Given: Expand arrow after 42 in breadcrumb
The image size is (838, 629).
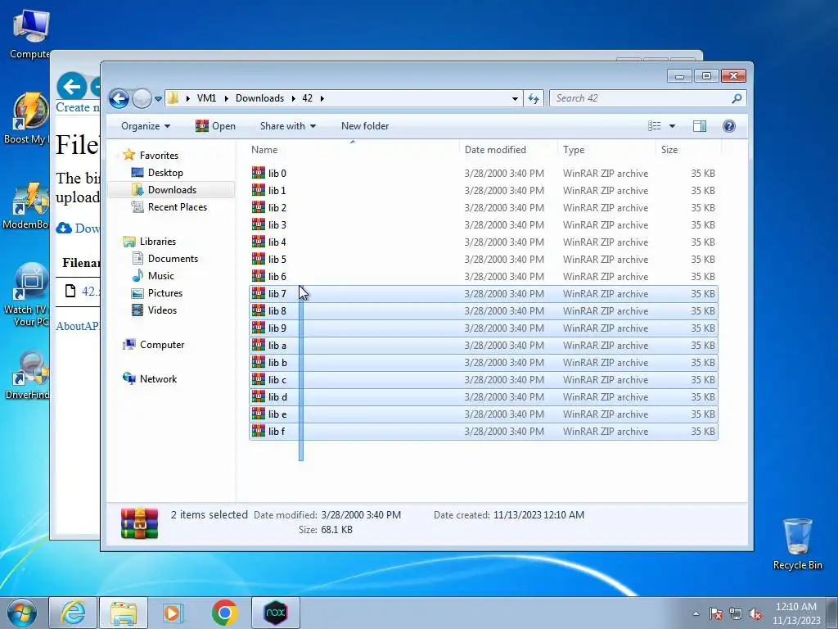Looking at the screenshot, I should 322,98.
